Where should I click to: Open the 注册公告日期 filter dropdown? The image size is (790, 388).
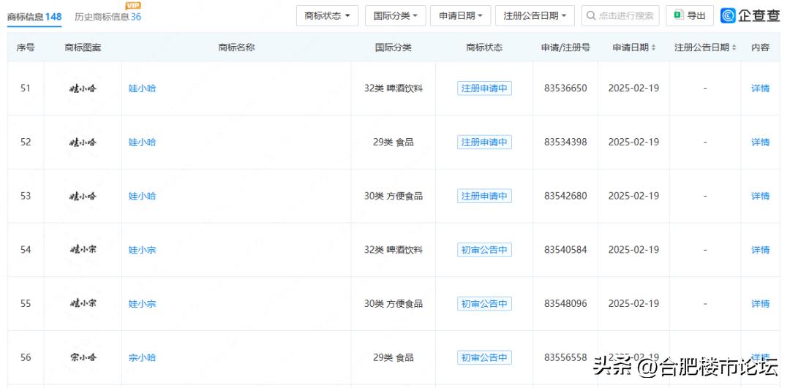tap(535, 15)
